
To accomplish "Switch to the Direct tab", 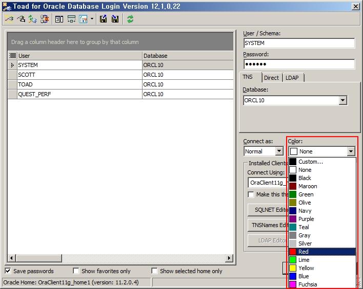I will (x=271, y=78).
